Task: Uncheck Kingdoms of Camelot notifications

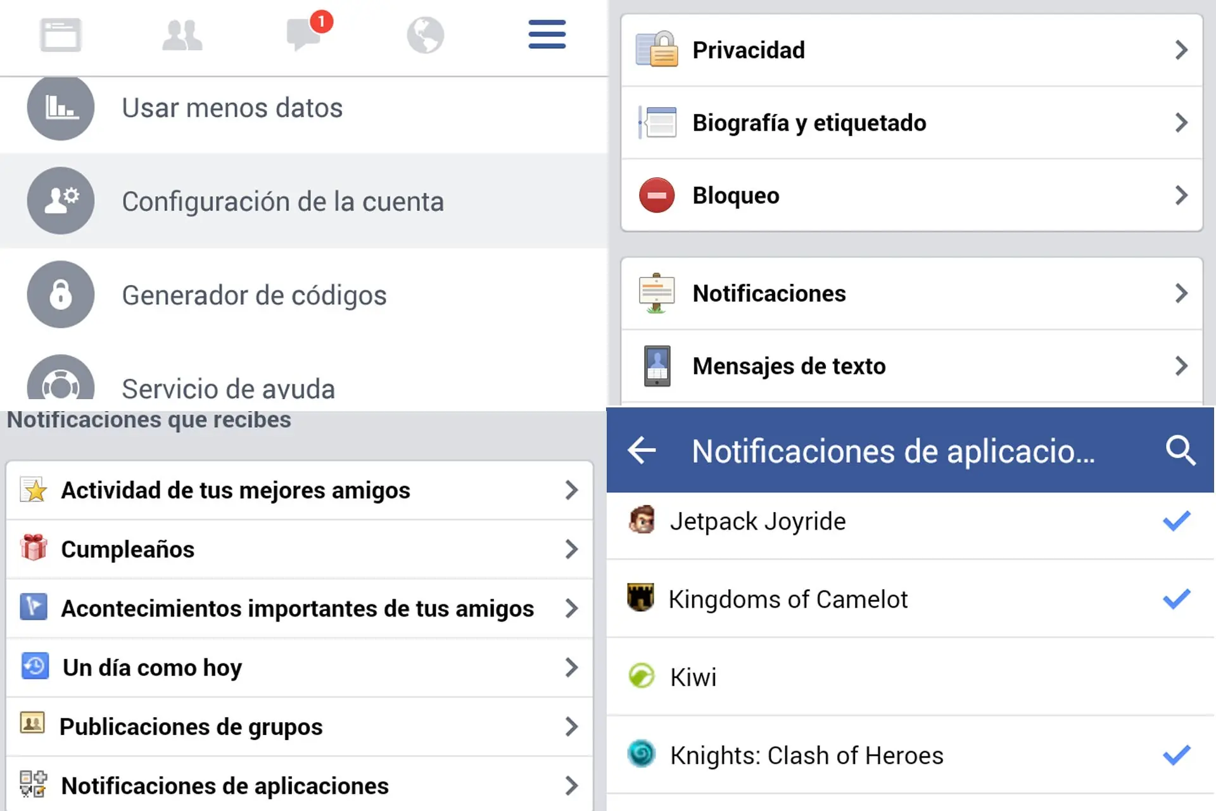Action: point(1175,599)
